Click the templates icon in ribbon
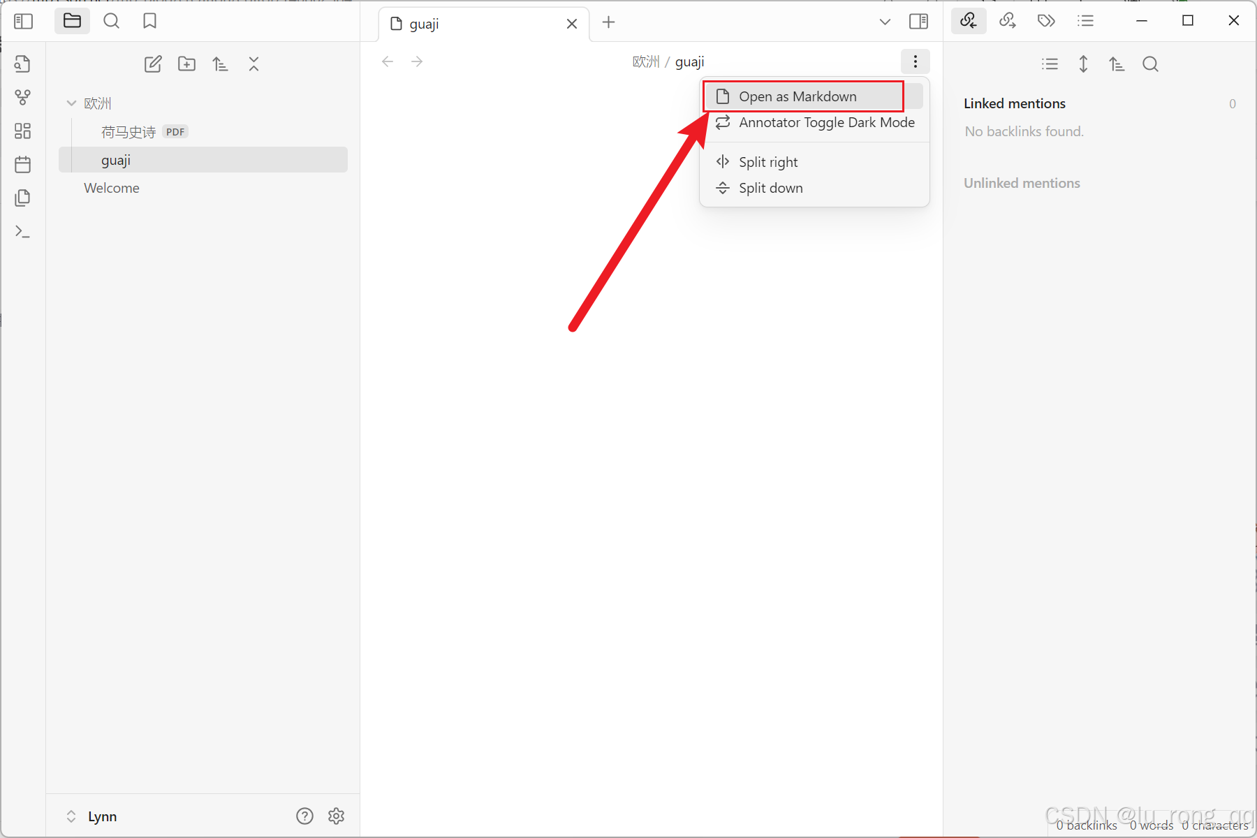The image size is (1257, 838). [22, 198]
